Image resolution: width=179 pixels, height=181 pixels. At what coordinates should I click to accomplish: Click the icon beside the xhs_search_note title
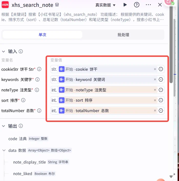[x=57, y=5]
